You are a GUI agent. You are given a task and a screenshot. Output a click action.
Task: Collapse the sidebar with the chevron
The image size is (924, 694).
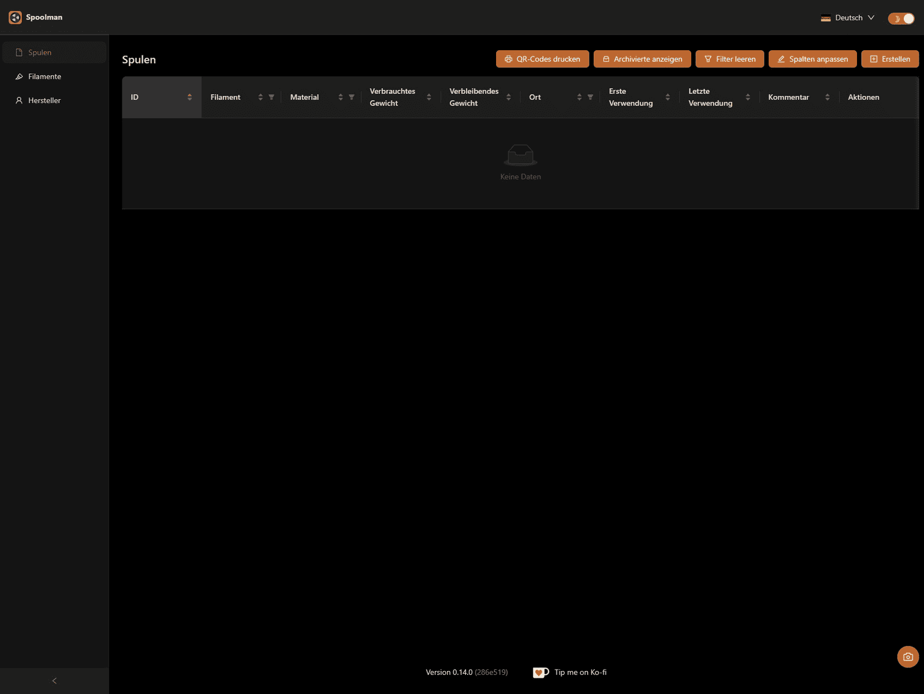click(54, 681)
